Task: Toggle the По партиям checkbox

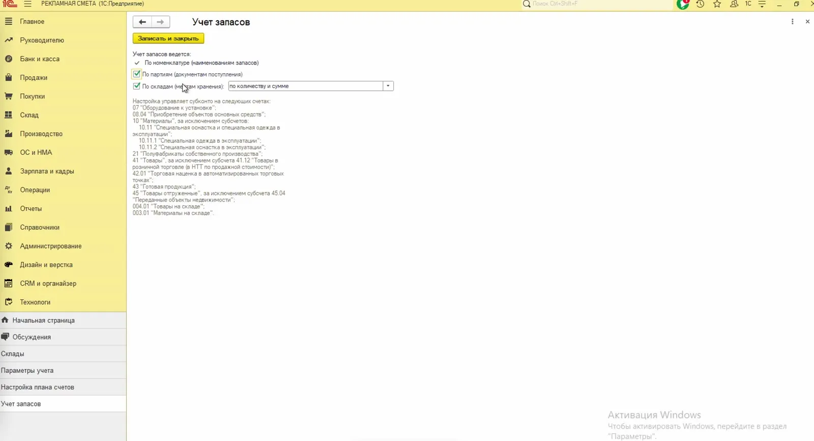Action: coord(137,74)
